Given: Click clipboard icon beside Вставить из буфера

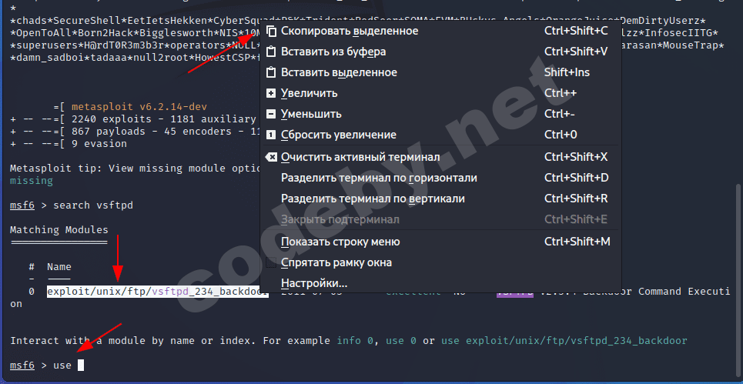Looking at the screenshot, I should 271,52.
